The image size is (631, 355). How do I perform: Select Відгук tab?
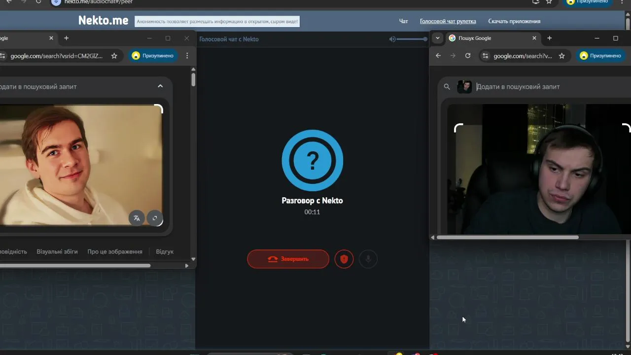click(165, 251)
